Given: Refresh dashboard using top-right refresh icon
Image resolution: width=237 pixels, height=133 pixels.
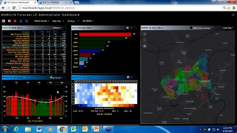Looking at the screenshot, I should [233, 15].
